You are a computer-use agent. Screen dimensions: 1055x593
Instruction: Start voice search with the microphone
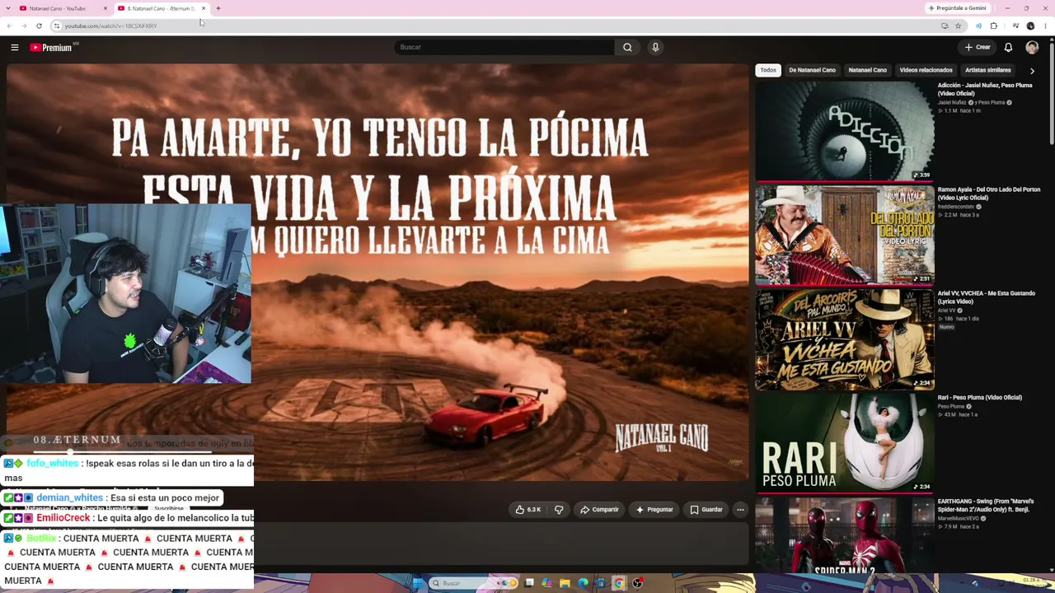click(x=655, y=48)
